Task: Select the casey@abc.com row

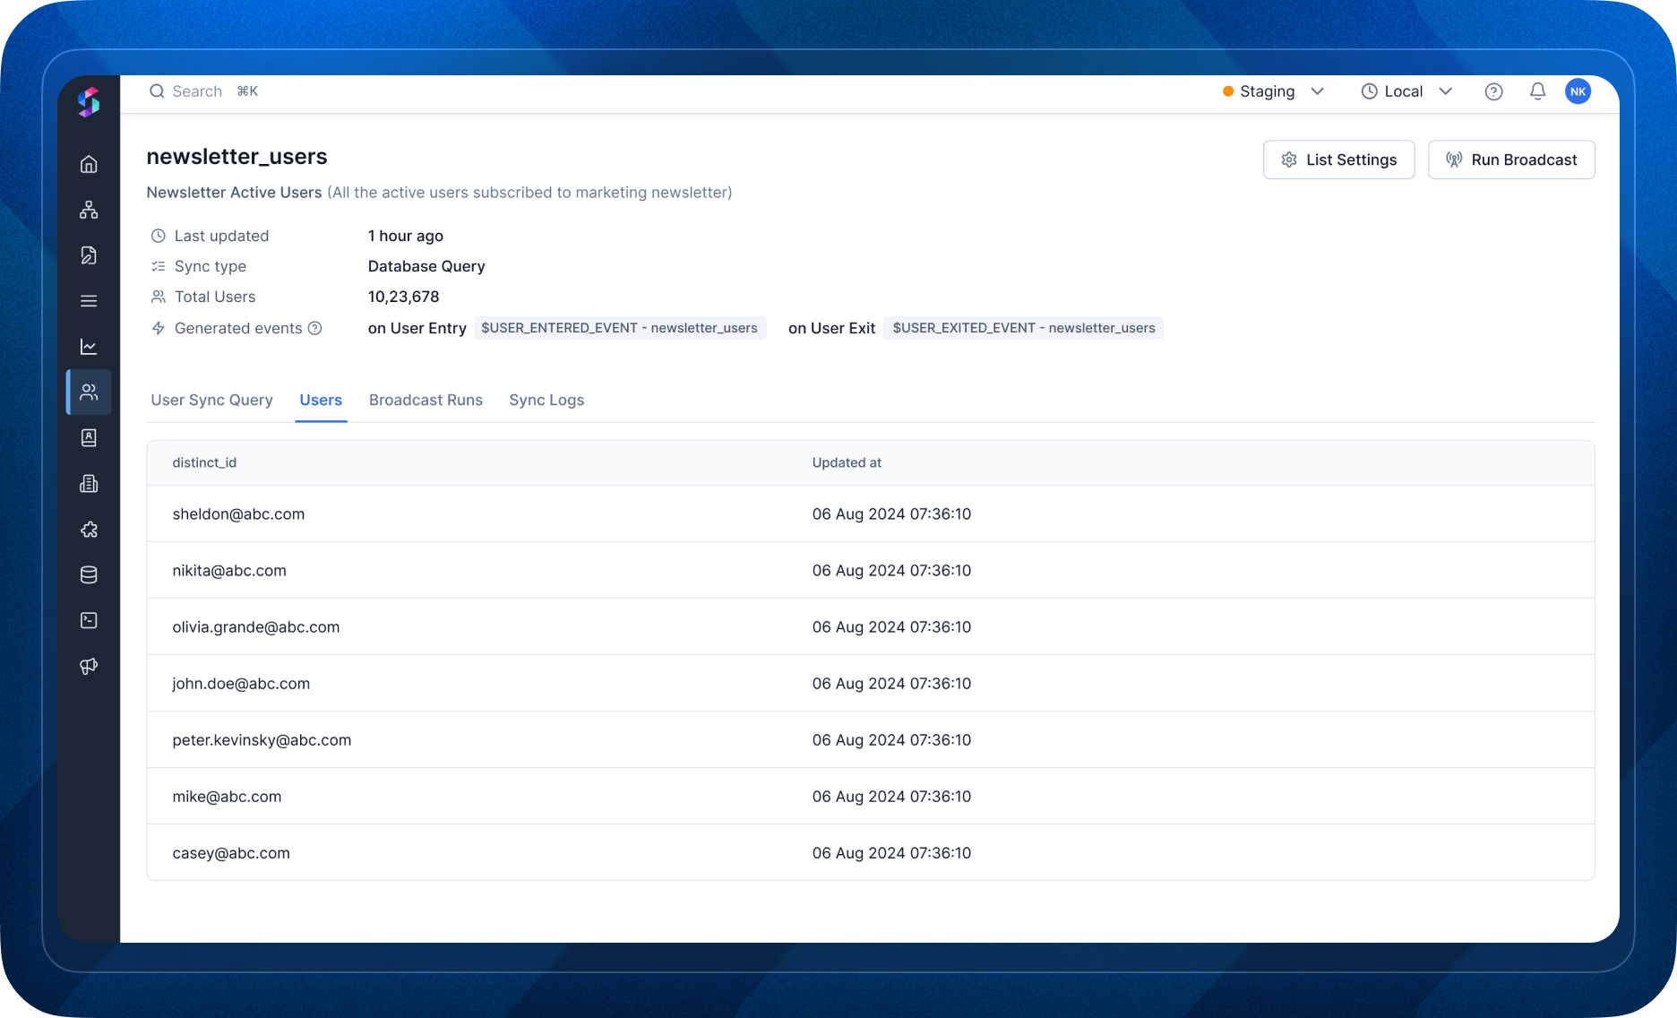Action: (871, 852)
